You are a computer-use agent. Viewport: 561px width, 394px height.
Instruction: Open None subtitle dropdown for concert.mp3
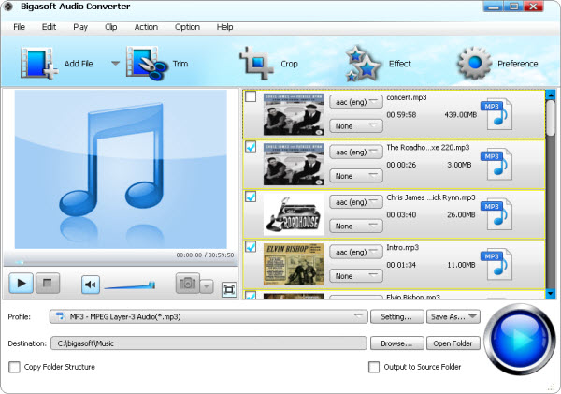click(x=356, y=126)
